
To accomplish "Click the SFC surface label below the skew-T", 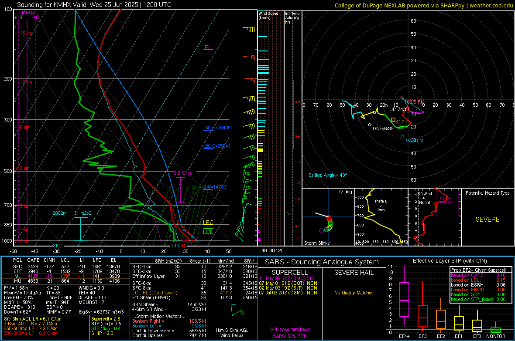I will 57,246.
